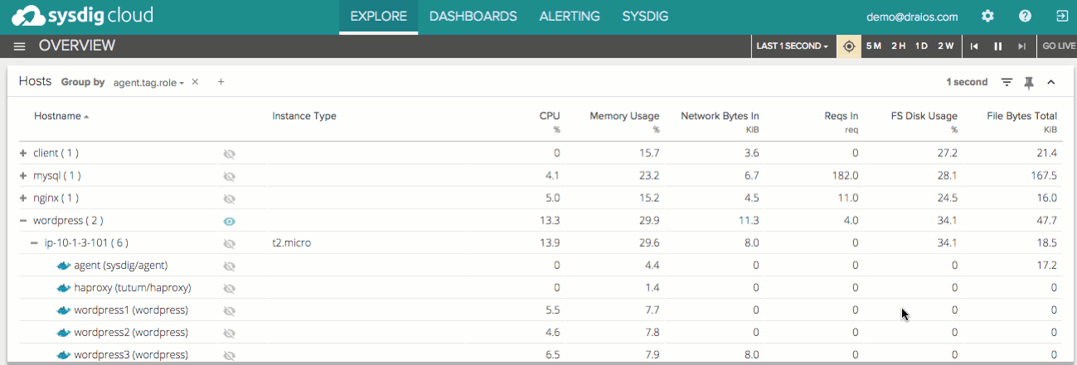This screenshot has height=365, width=1077.
Task: Select the 1 D time range
Action: [921, 46]
